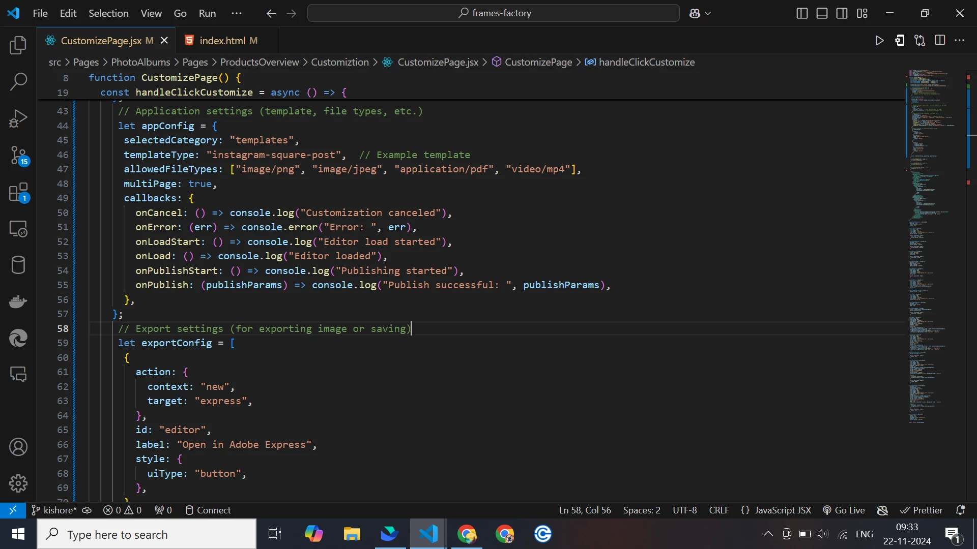Open the Extensions view icon
977x549 pixels.
click(18, 193)
